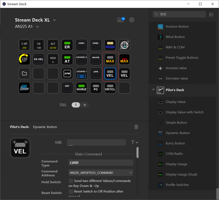Expand the Stream Deck XL device dropdown
The image size is (219, 200).
55,20
